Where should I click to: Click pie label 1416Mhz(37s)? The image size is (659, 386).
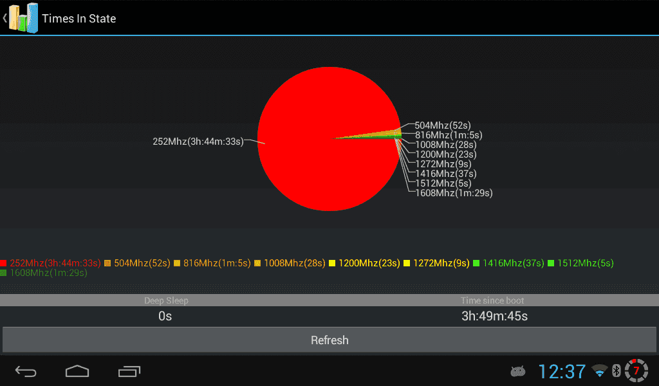point(445,174)
